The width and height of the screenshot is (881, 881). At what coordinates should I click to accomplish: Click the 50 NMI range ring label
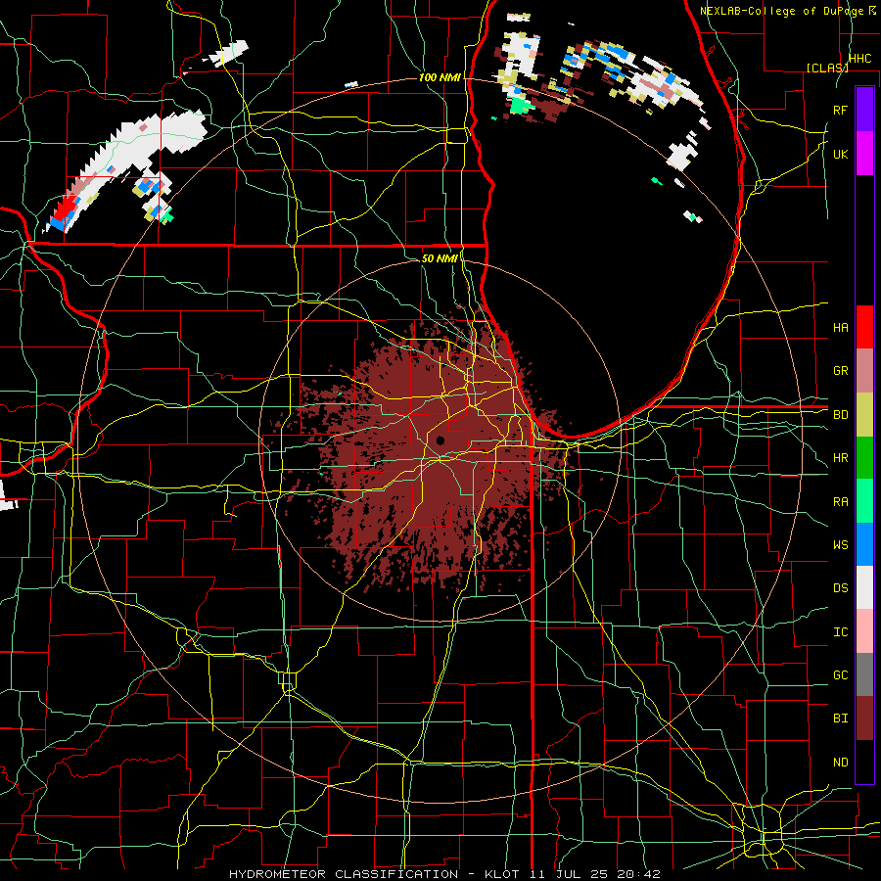(440, 259)
